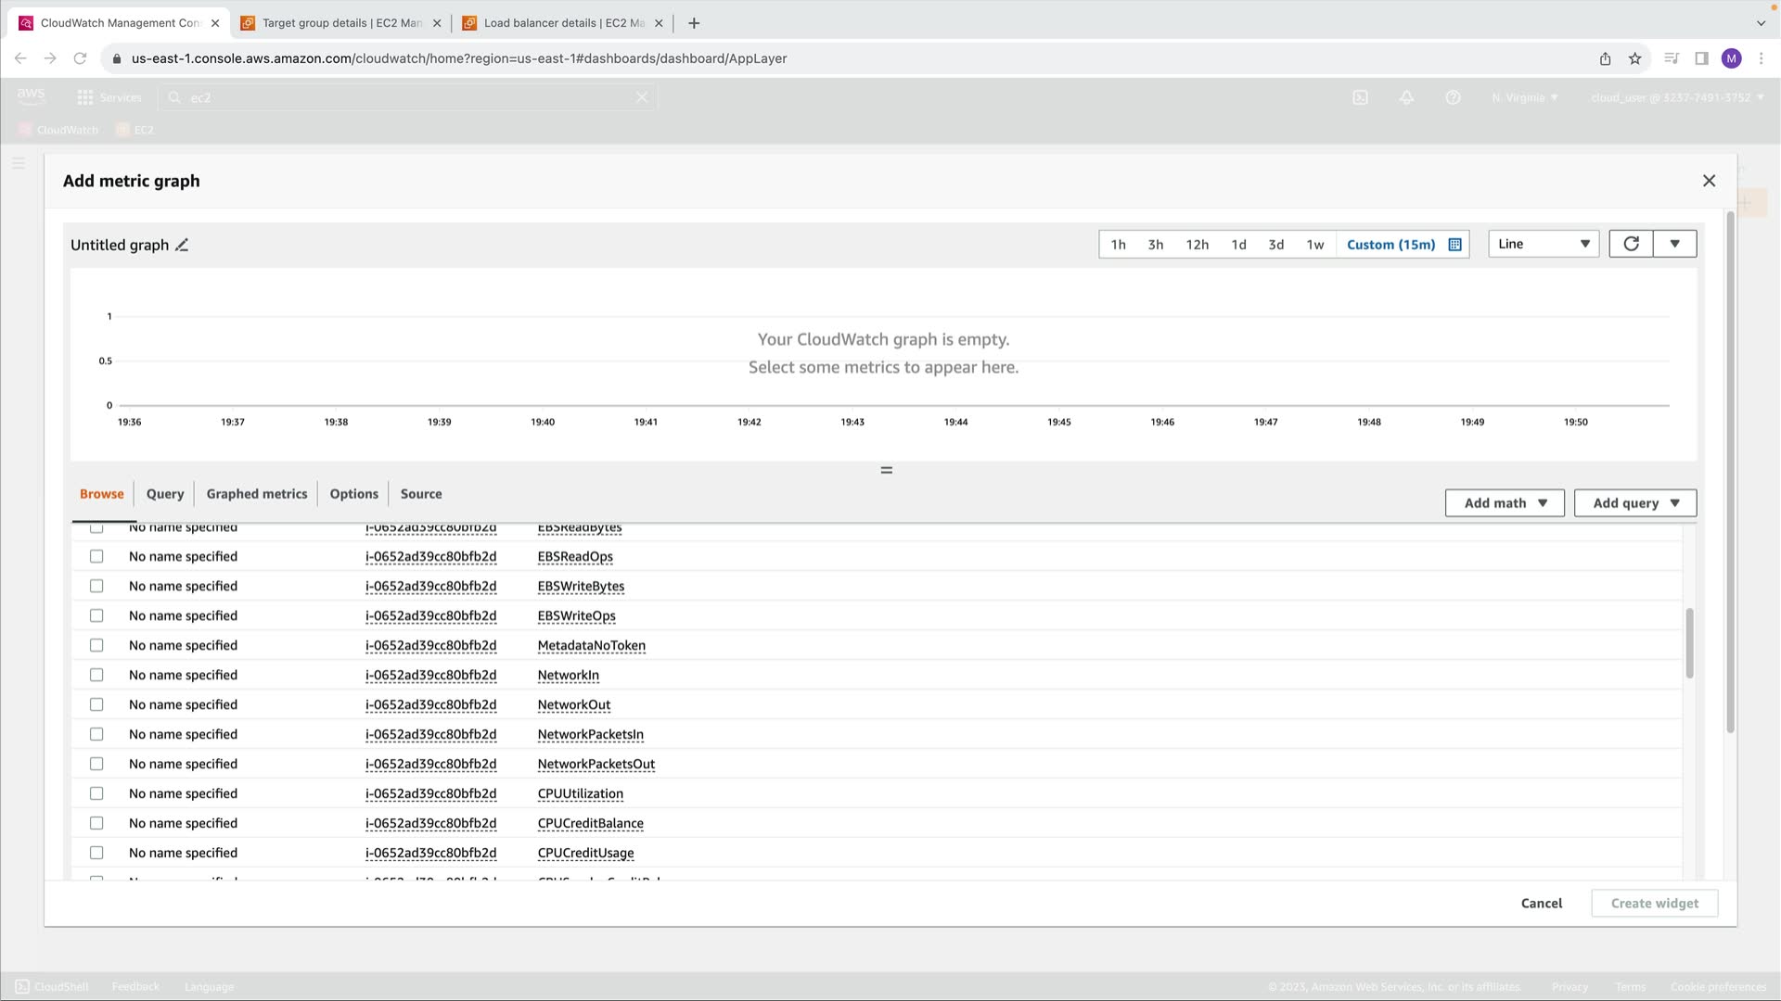The height and width of the screenshot is (1001, 1781).
Task: Select the 3h time range
Action: pos(1155,245)
